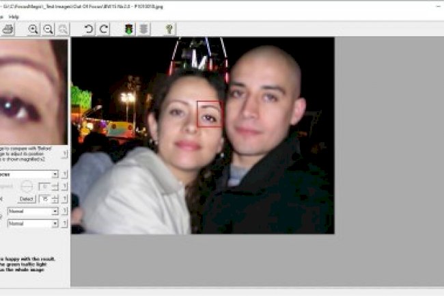Click the clockwise redo arrow icon

pos(104,29)
